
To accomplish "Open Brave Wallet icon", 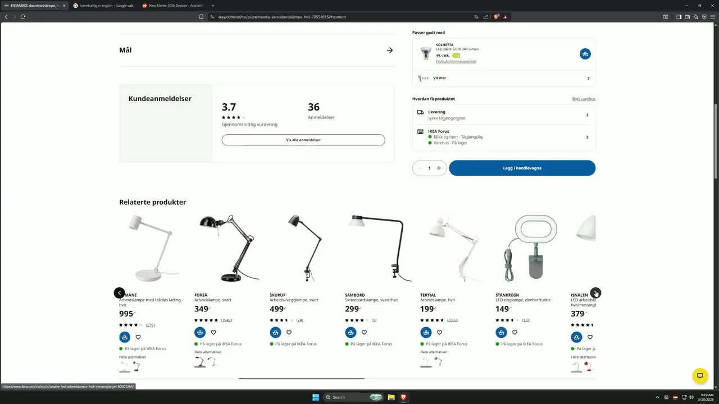I will (x=687, y=17).
